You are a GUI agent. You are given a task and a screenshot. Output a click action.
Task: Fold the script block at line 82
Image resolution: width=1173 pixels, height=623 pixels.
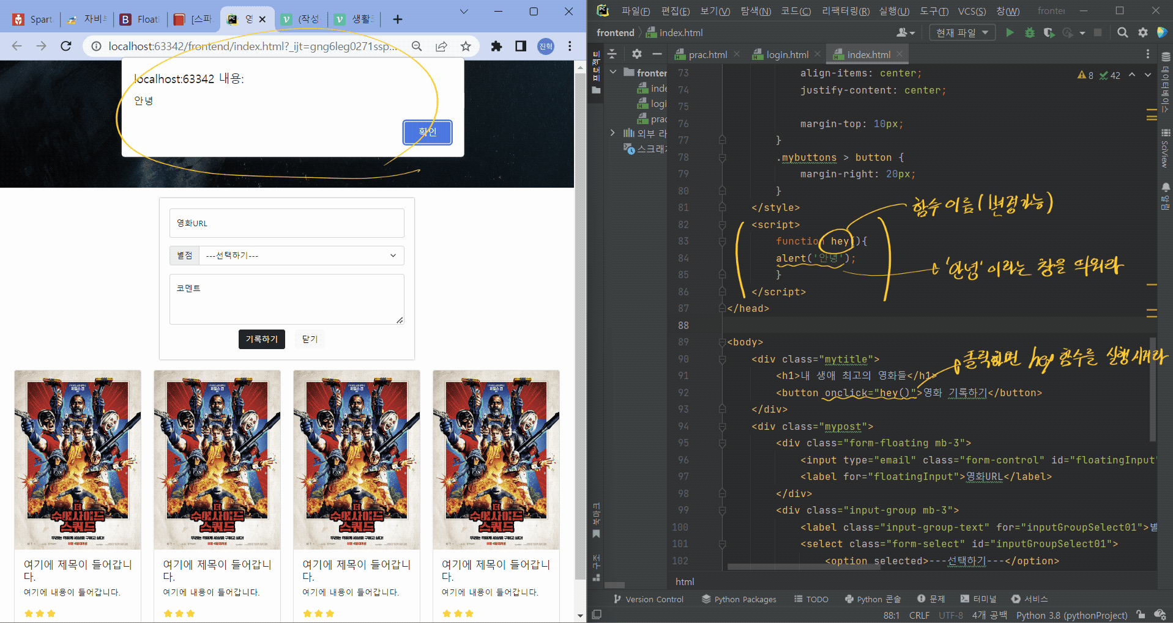click(722, 225)
